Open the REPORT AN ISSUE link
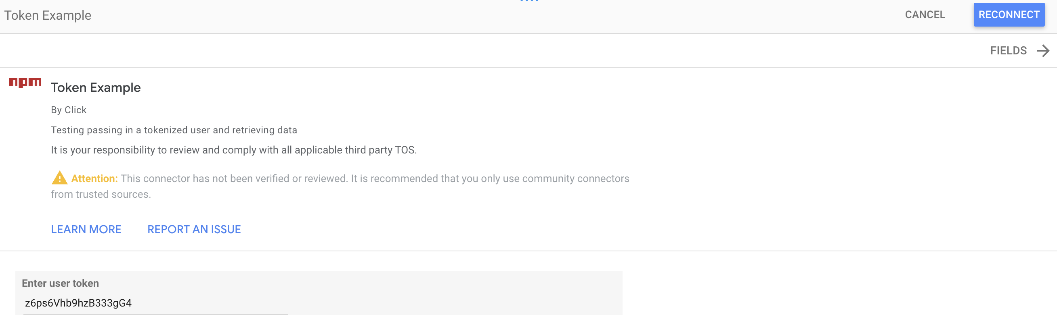This screenshot has width=1057, height=315. tap(194, 229)
